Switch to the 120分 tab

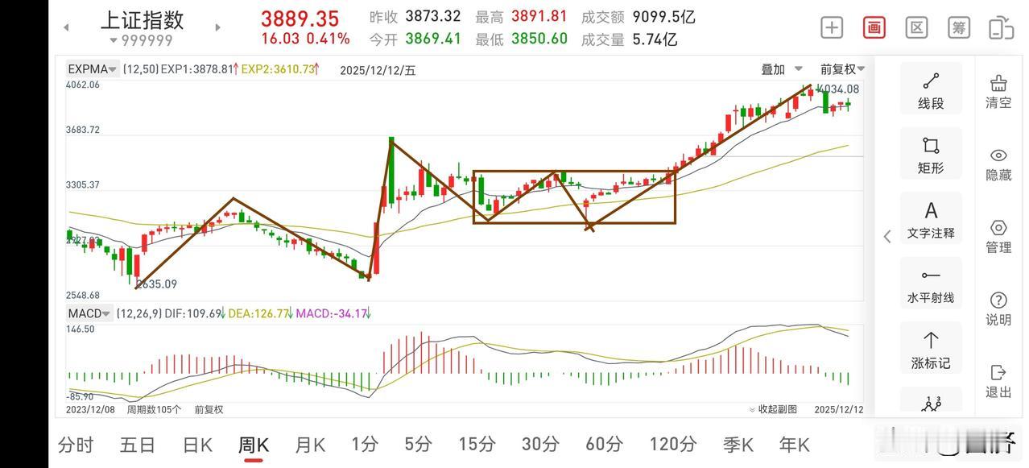tap(673, 444)
